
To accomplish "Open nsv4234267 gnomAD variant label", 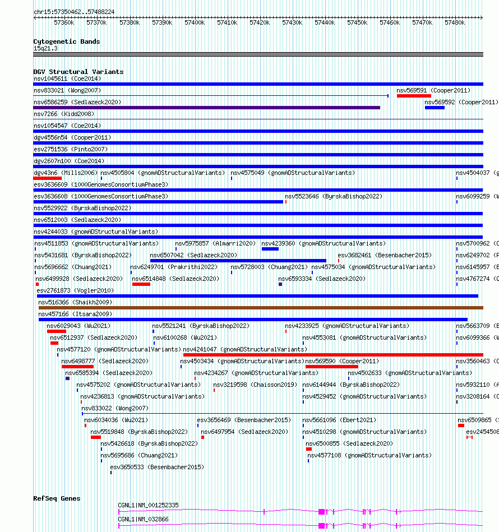I will pyautogui.click(x=256, y=373).
